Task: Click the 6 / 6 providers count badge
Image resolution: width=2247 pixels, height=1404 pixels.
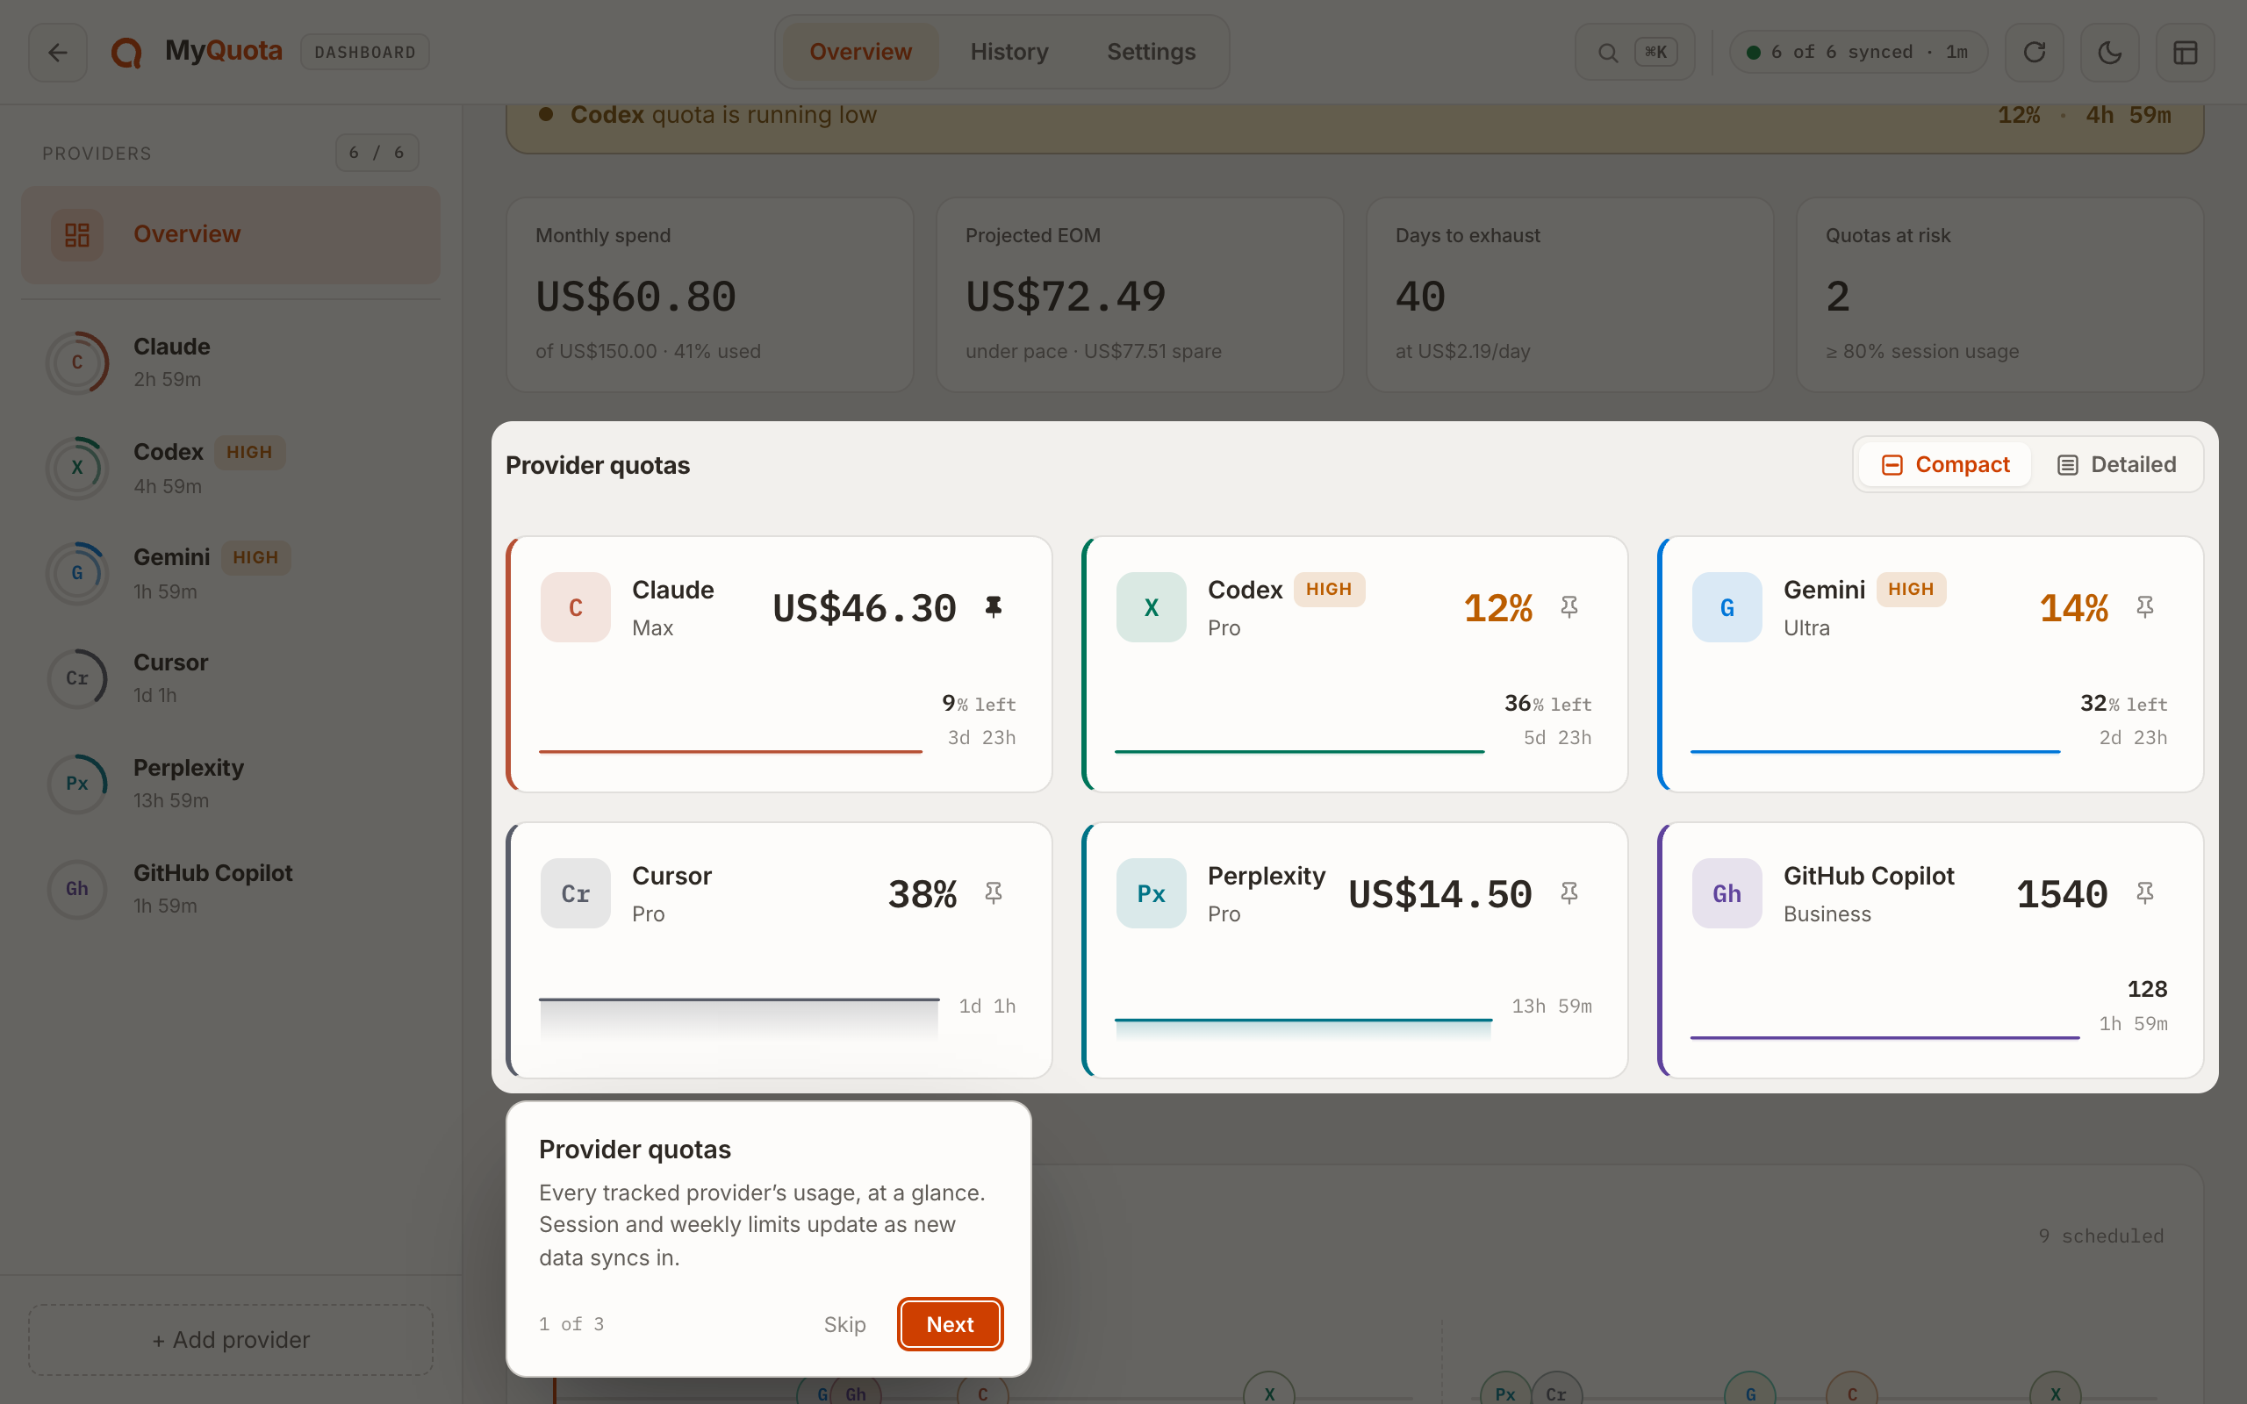Action: 377,154
